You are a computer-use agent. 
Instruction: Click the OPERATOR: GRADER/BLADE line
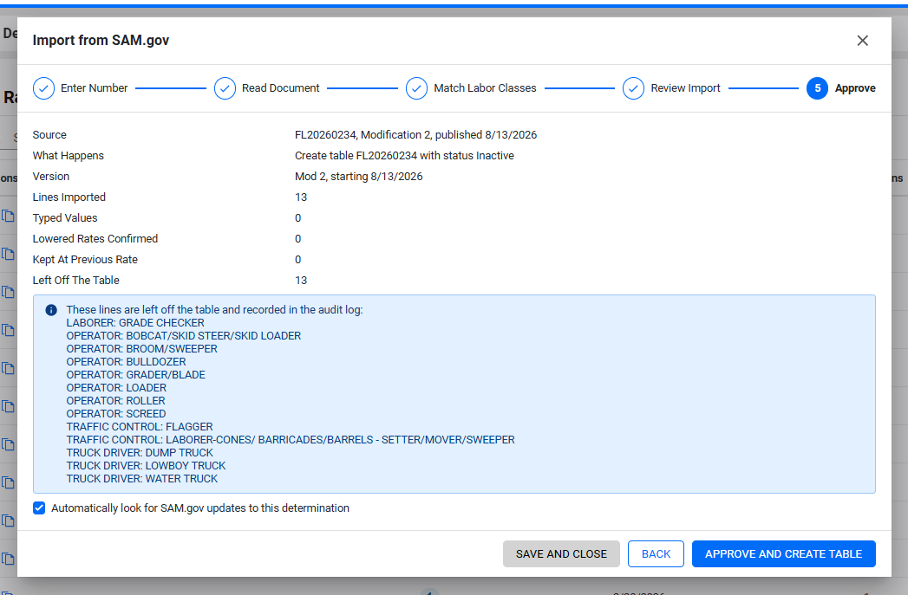click(x=135, y=375)
